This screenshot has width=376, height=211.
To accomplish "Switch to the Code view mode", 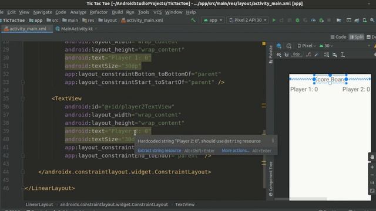I will point(338,37).
